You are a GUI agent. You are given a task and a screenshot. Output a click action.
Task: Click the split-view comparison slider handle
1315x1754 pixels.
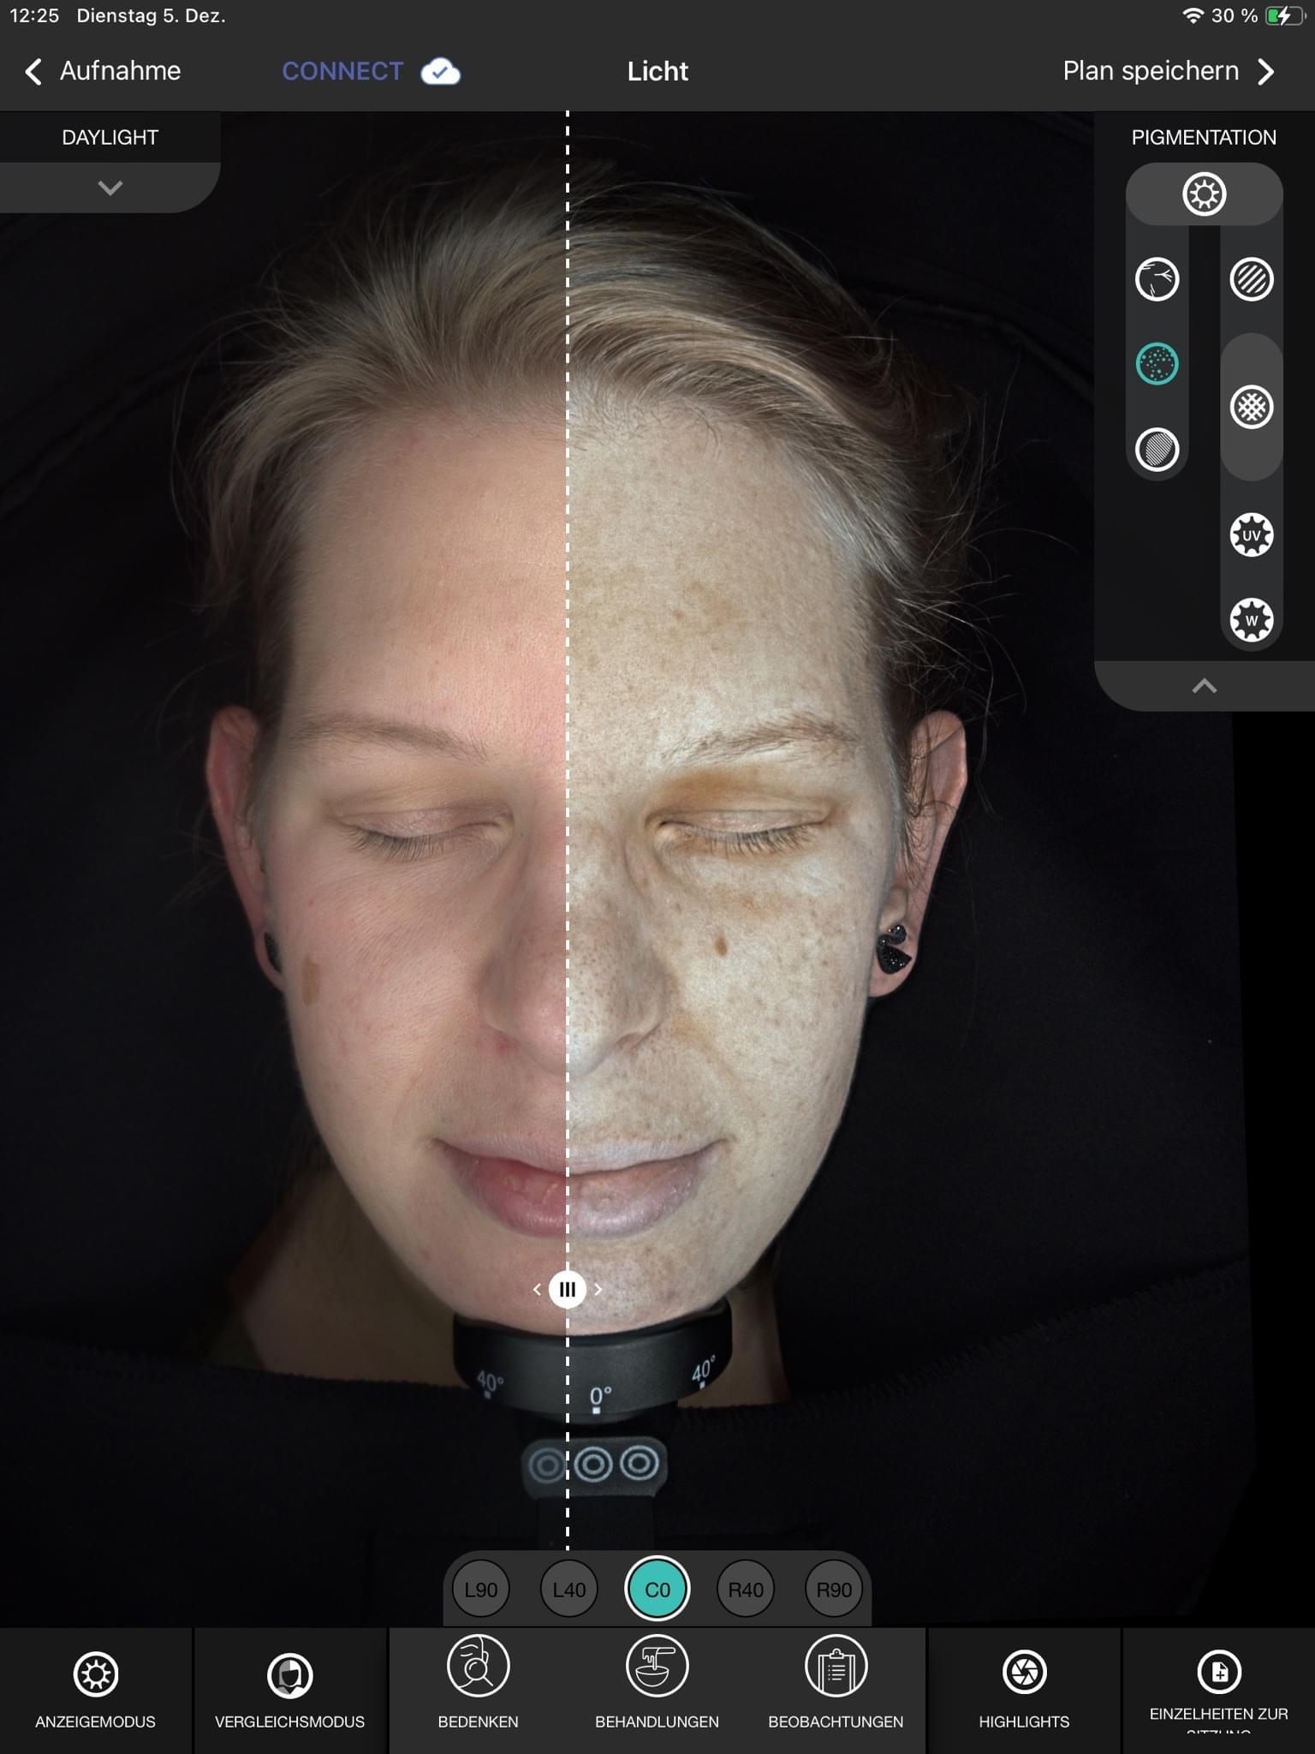pos(568,1289)
